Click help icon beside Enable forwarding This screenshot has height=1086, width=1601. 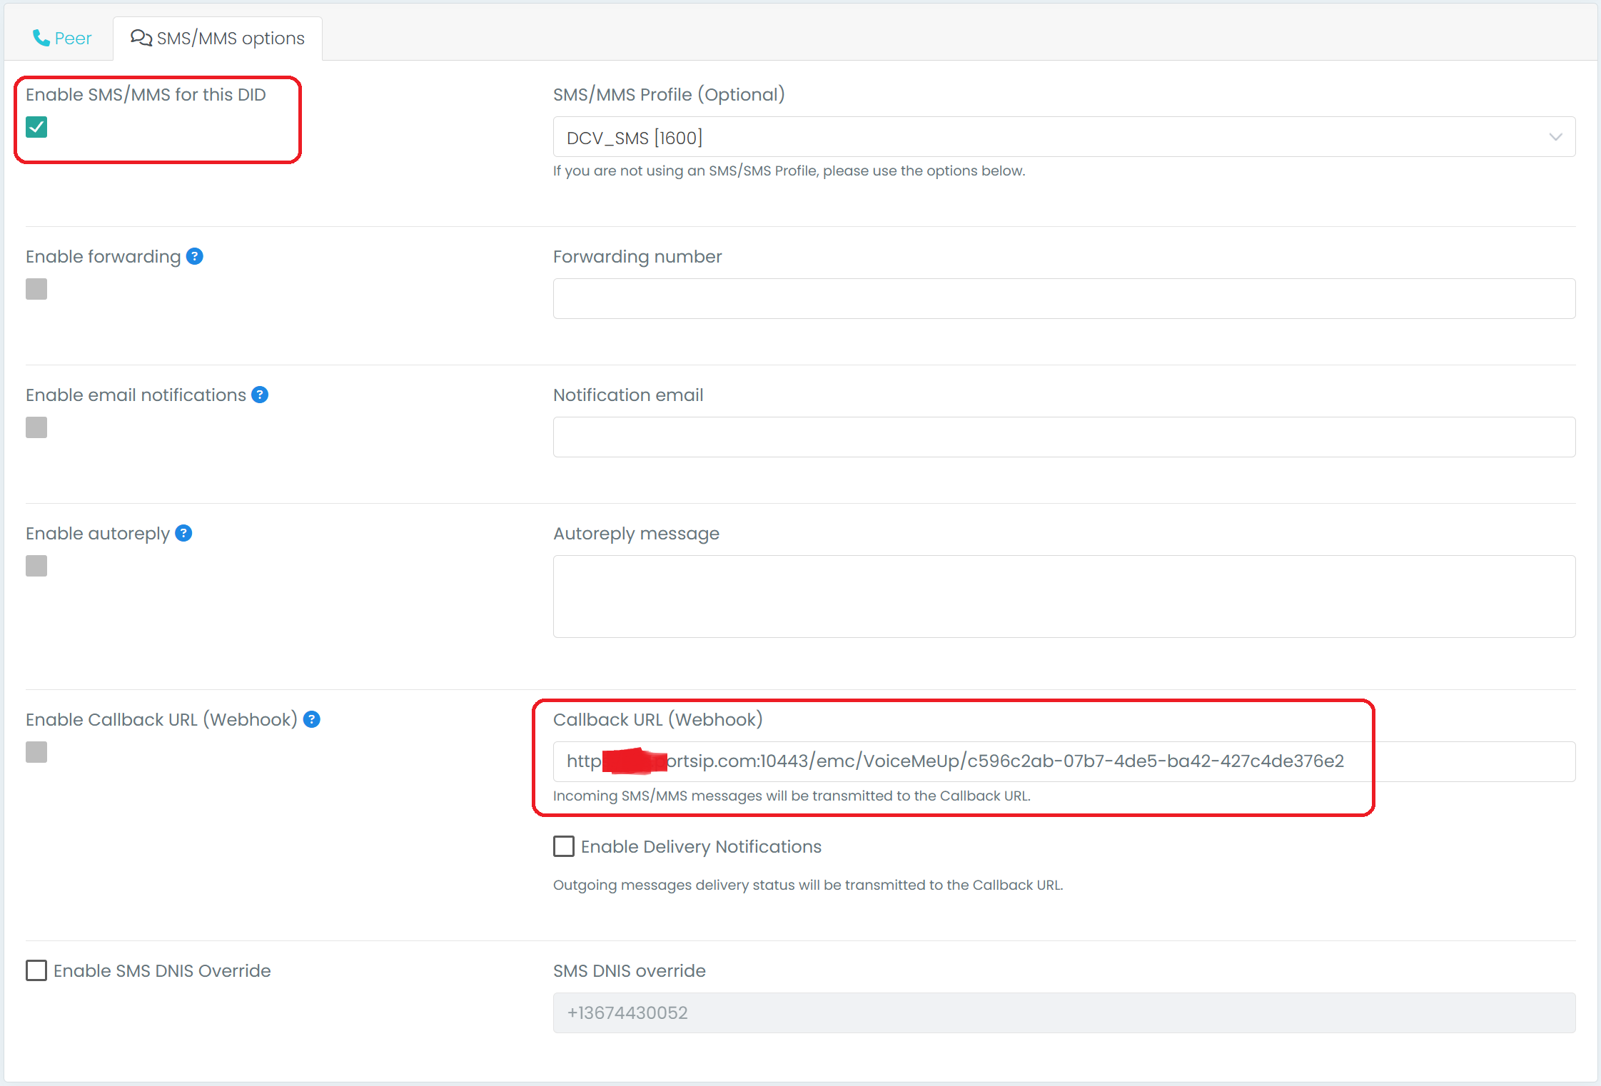pos(195,256)
